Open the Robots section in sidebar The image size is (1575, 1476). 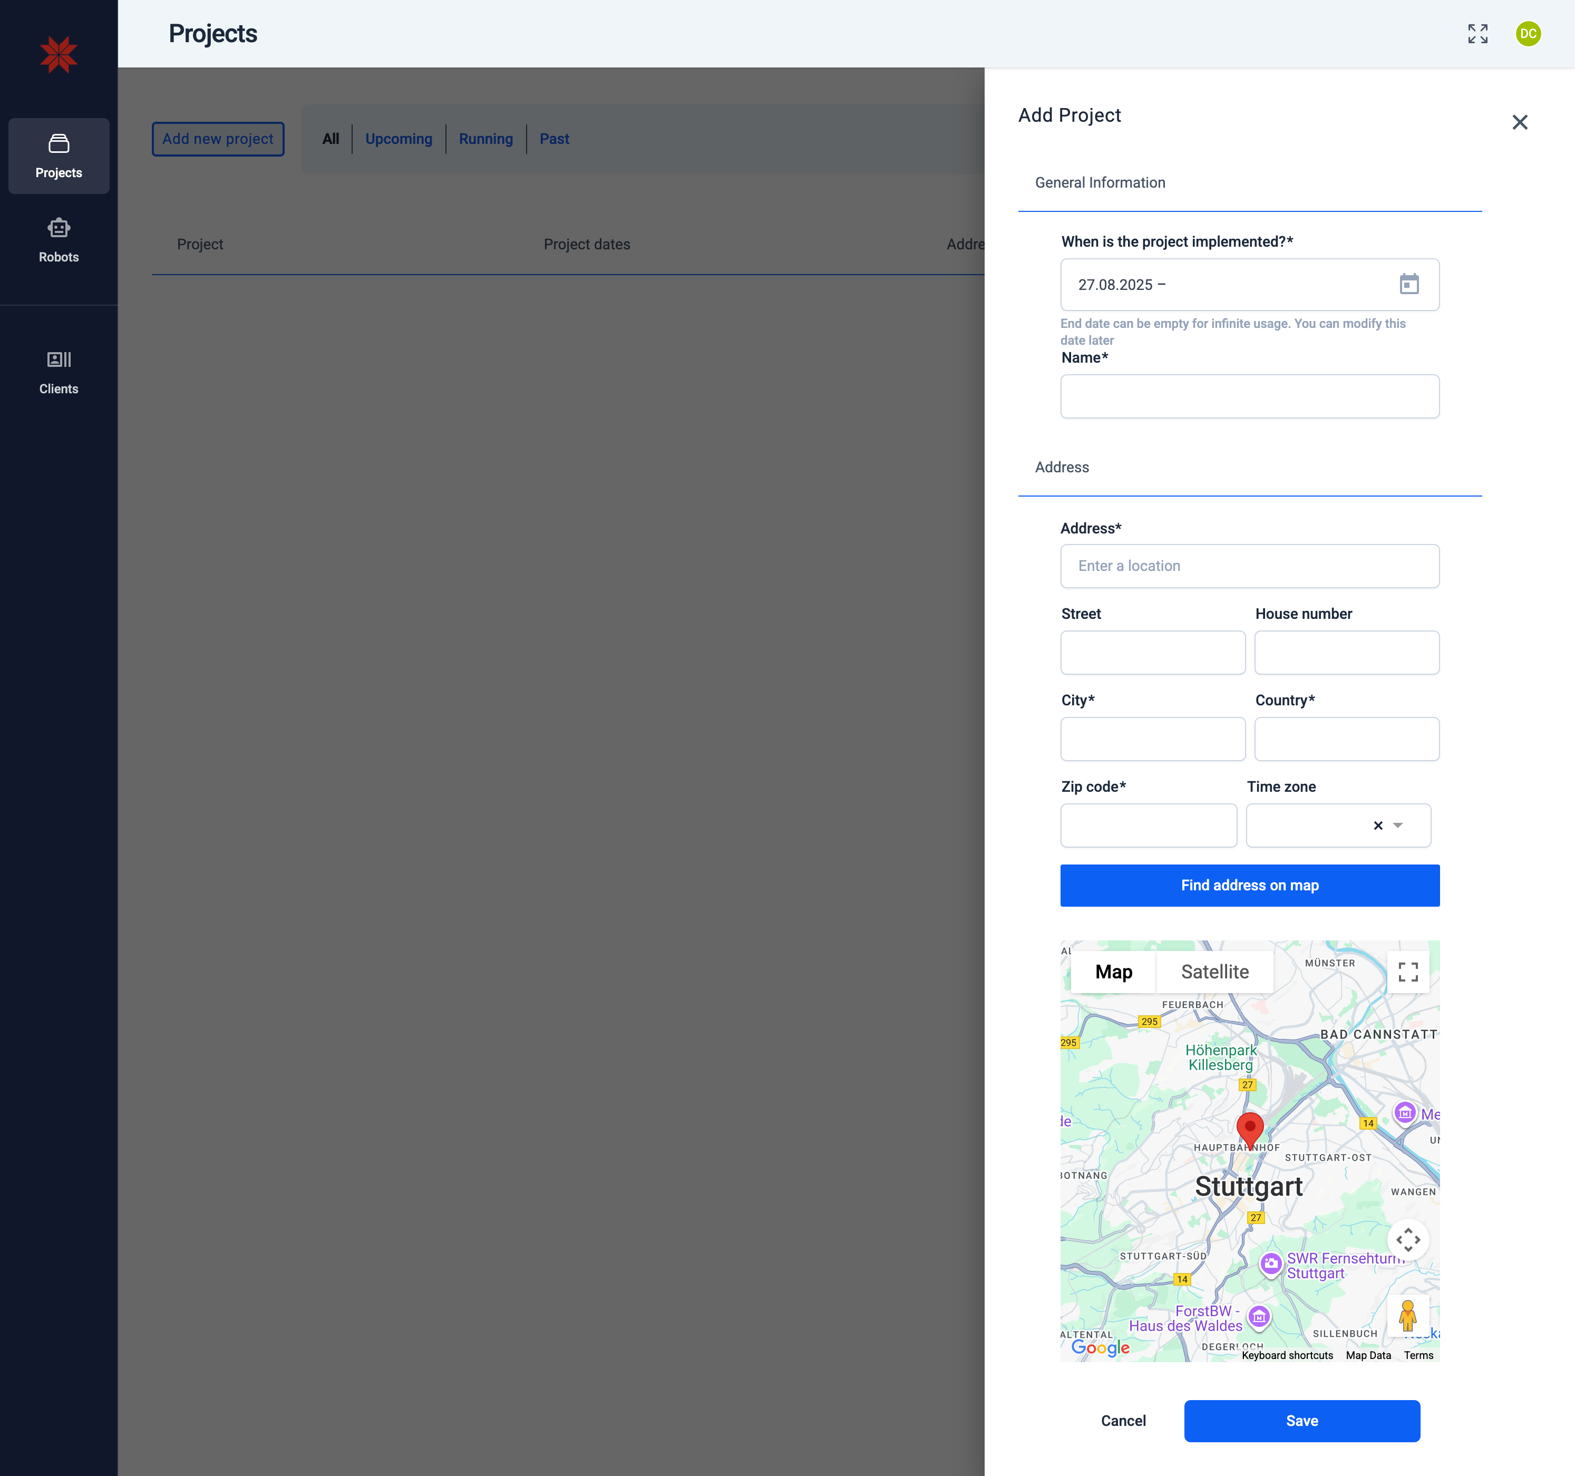(x=59, y=240)
